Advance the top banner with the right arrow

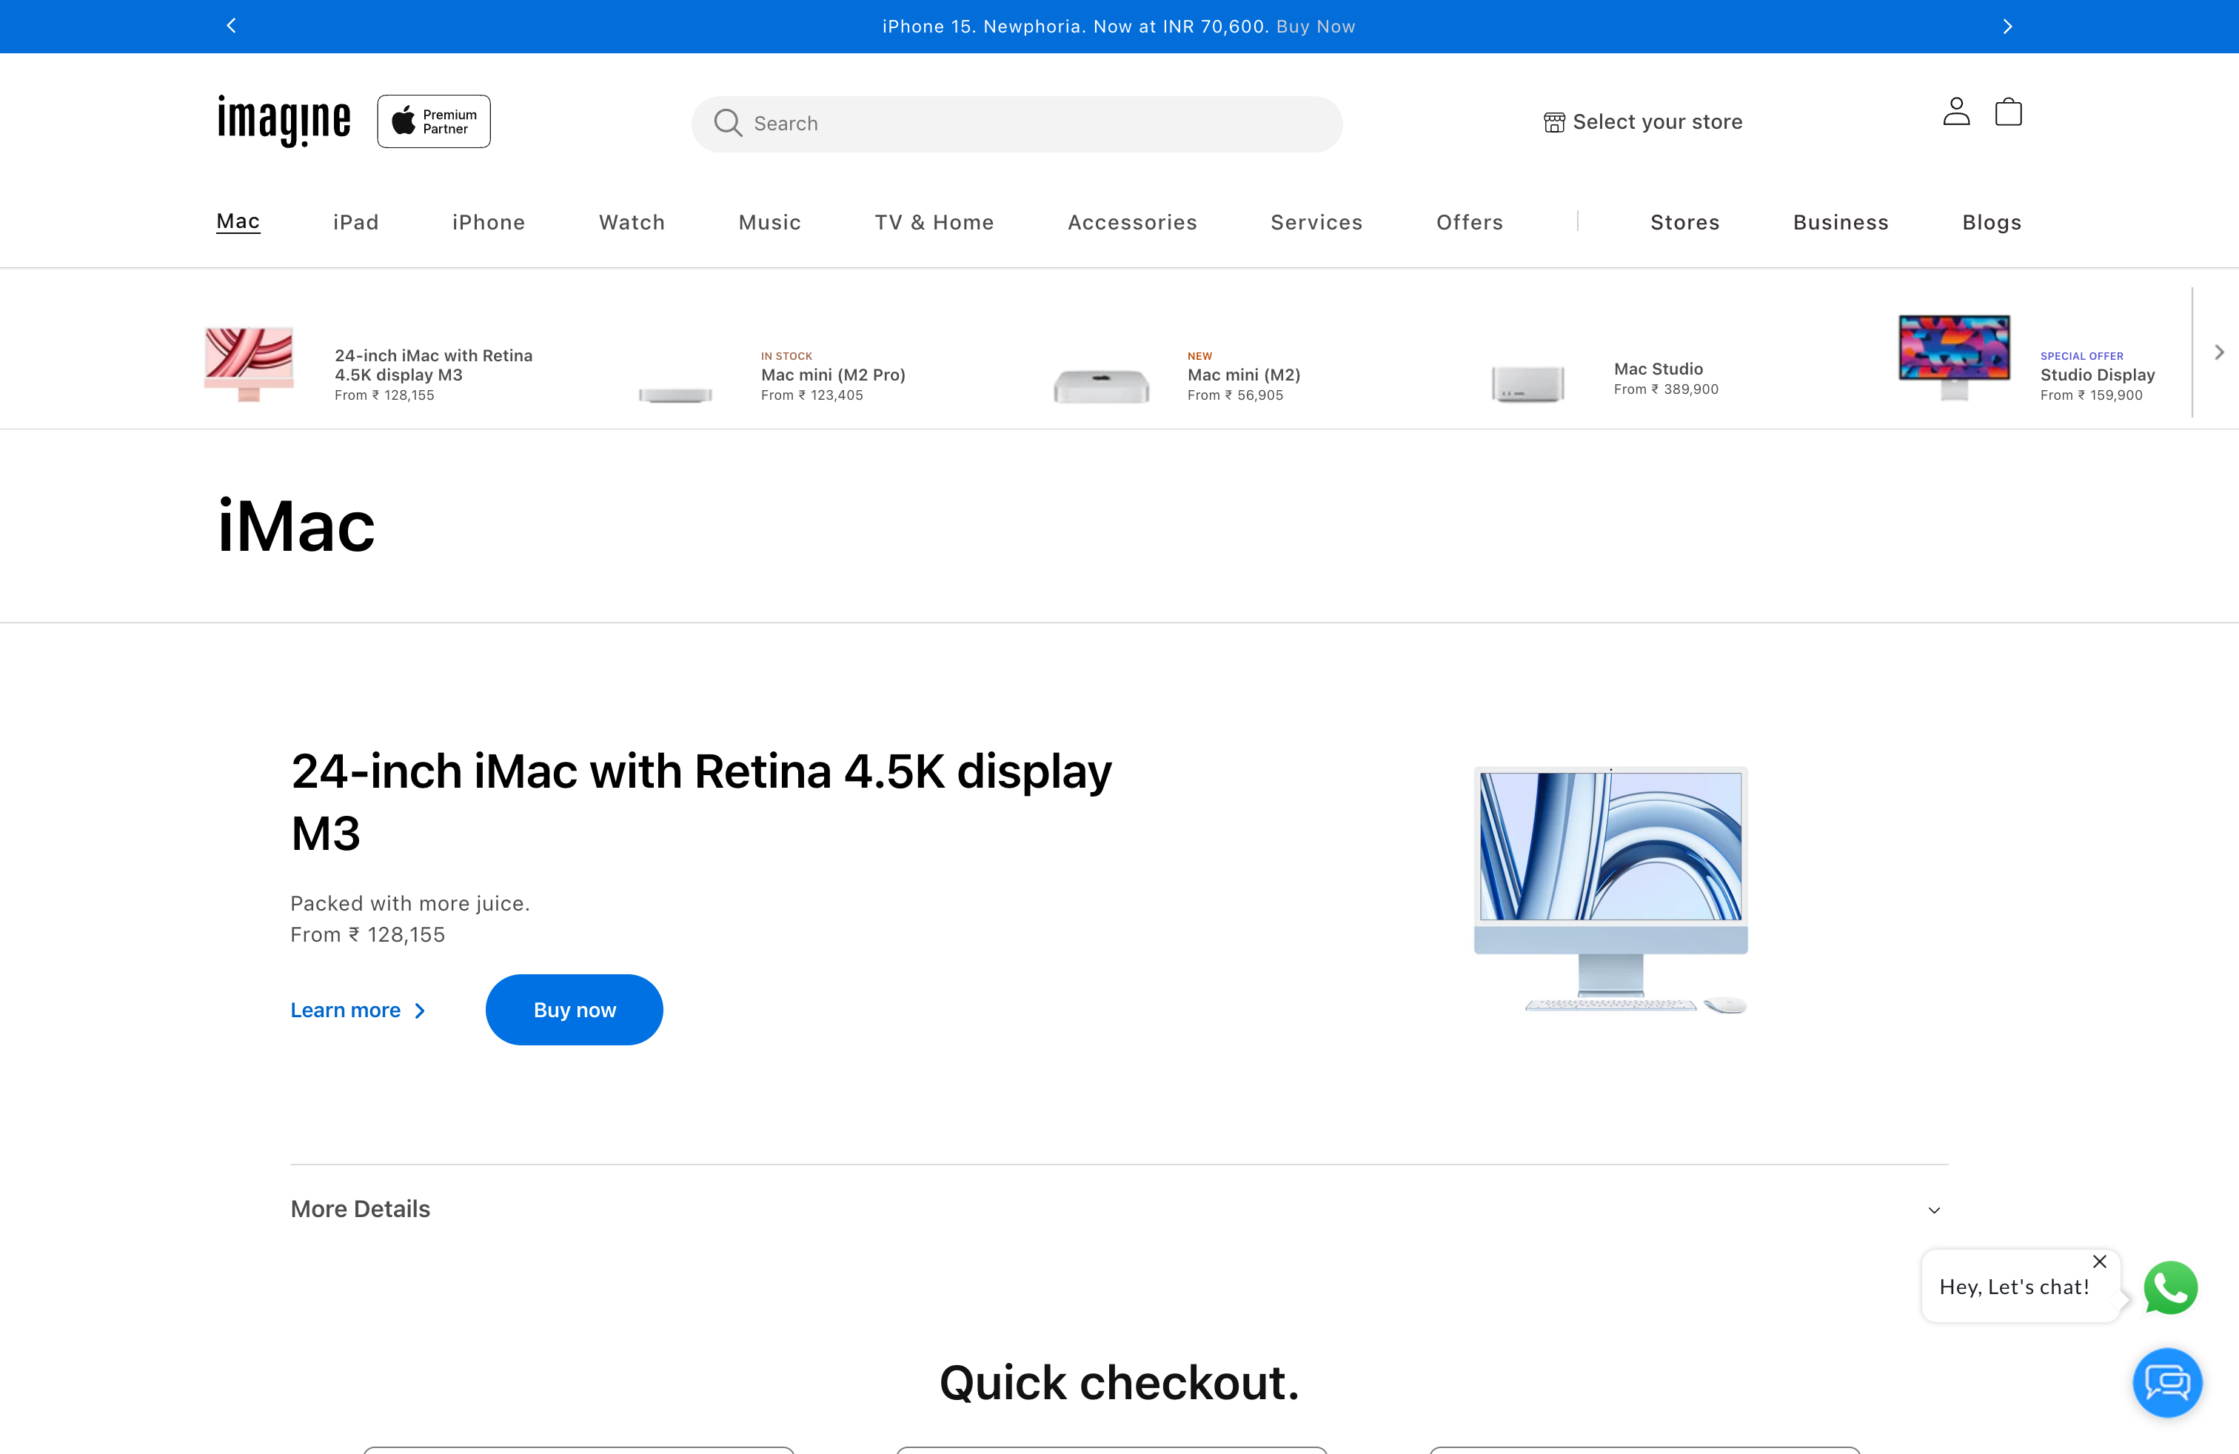(x=2007, y=25)
